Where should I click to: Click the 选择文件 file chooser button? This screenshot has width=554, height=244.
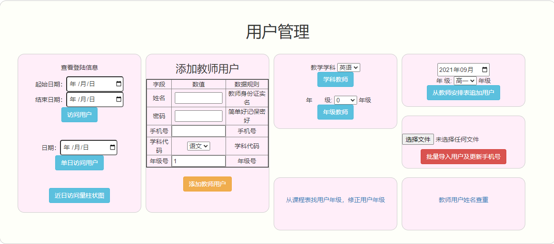click(418, 139)
